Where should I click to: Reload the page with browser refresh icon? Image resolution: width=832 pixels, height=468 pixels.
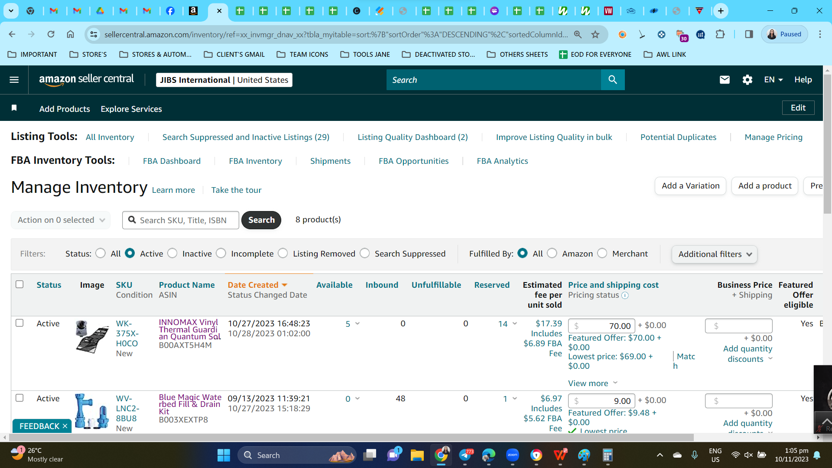[51, 34]
